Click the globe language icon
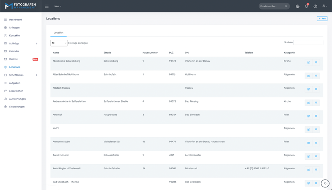 coord(298,6)
